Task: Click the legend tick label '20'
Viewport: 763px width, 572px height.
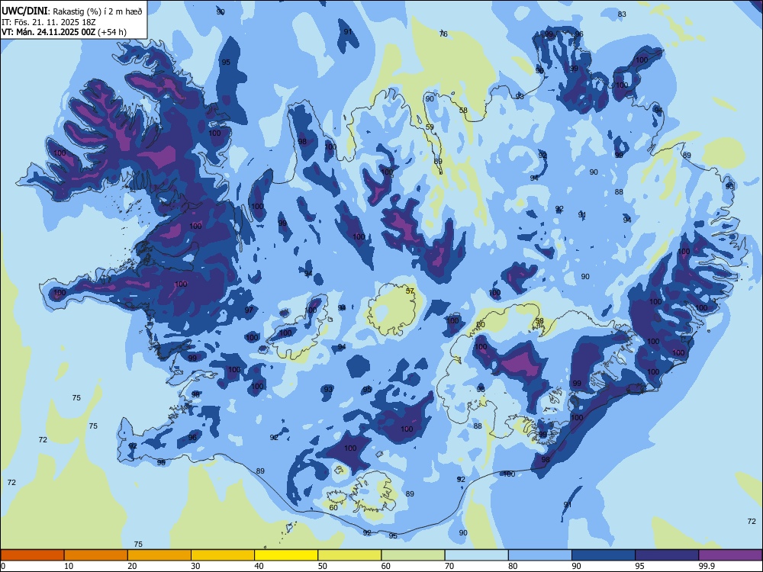Action: click(x=132, y=566)
